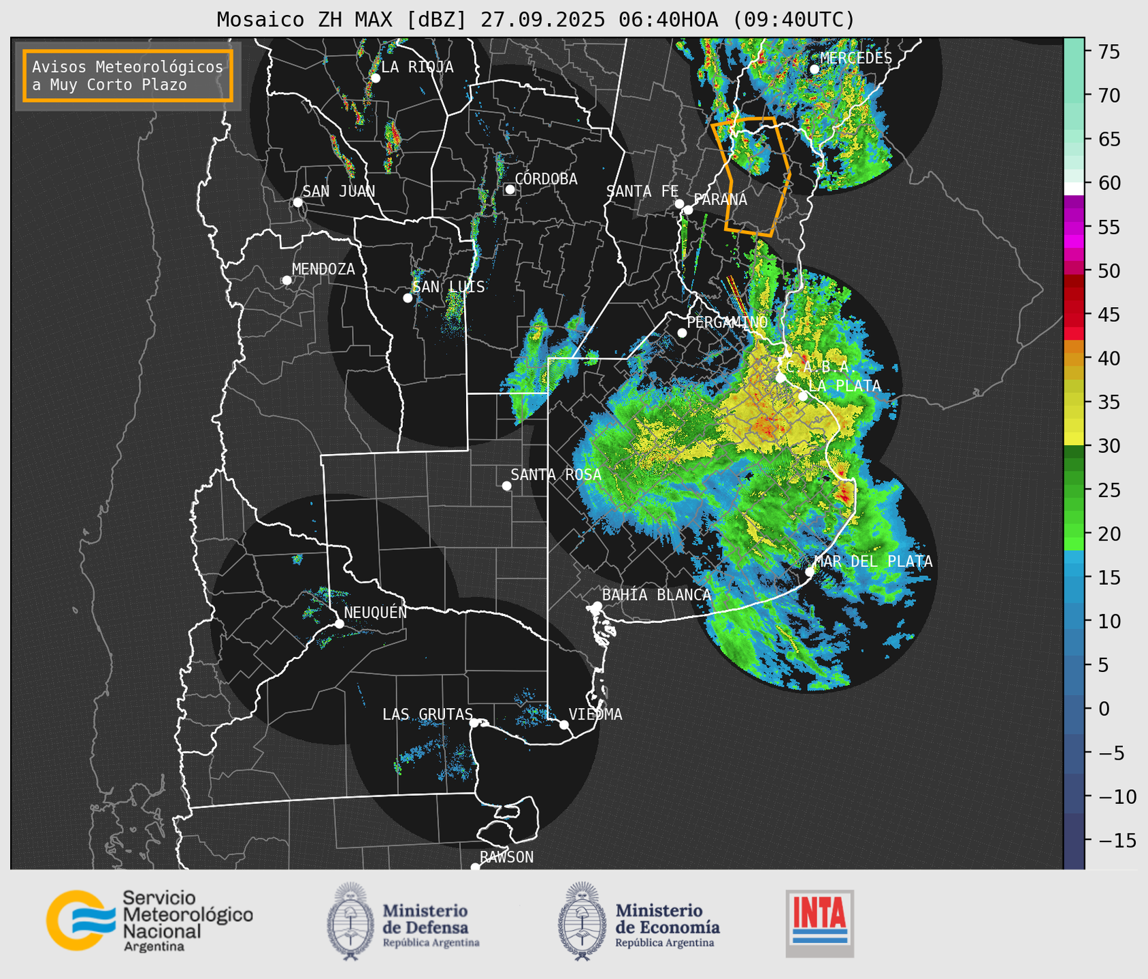
Task: Click the Avisos Meteorológicos a Muy Corto Plazo box
Action: click(128, 76)
